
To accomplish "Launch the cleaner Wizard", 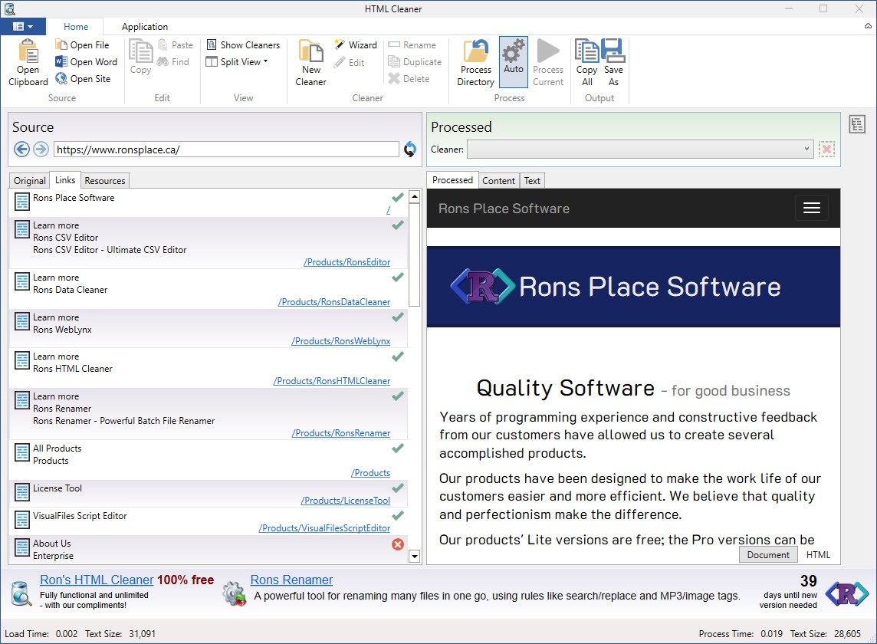I will (356, 45).
